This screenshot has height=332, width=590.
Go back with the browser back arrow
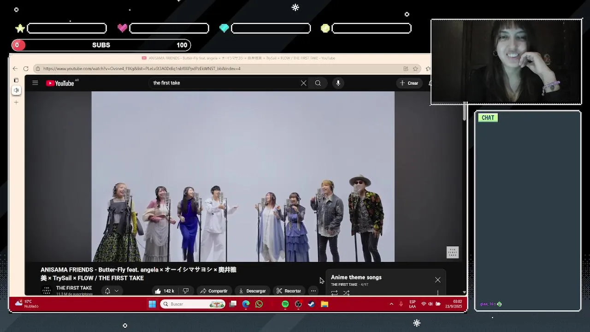(15, 69)
